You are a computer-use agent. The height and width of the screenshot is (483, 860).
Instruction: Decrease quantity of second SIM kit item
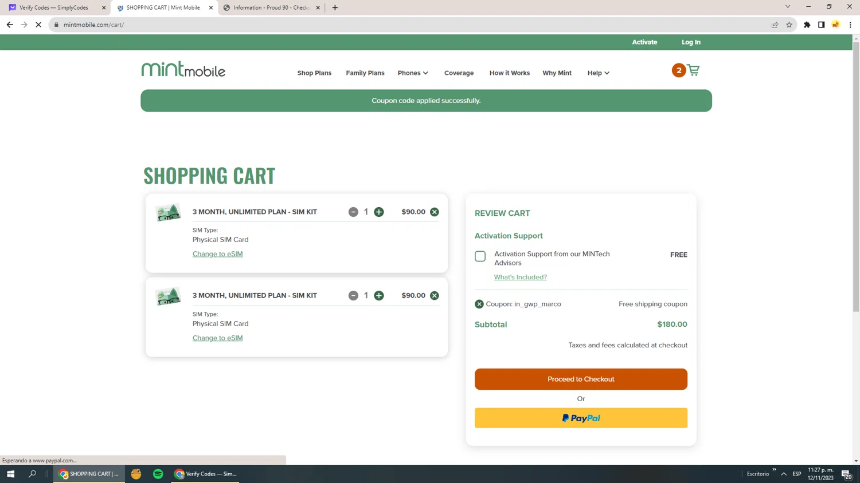click(353, 295)
